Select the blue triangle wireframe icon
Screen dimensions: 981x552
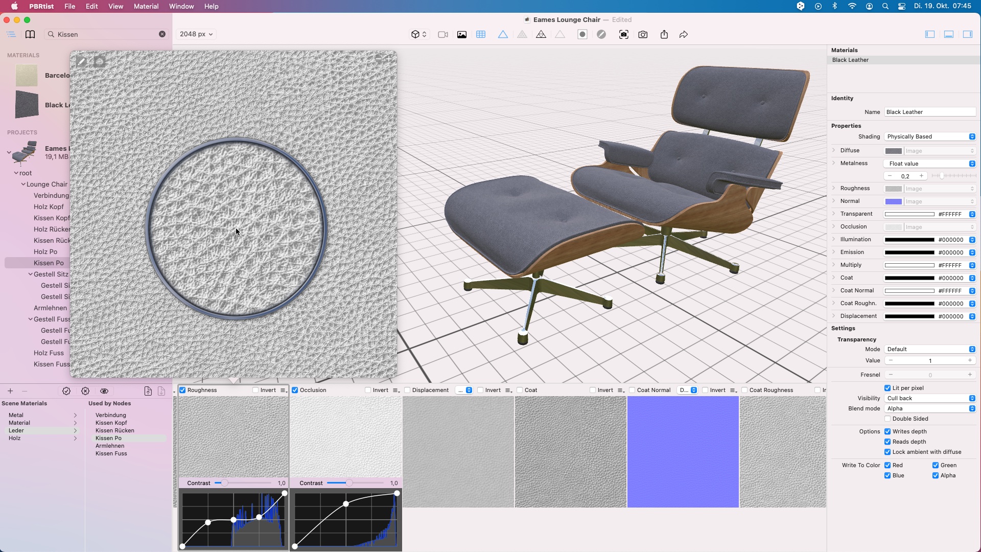(503, 34)
